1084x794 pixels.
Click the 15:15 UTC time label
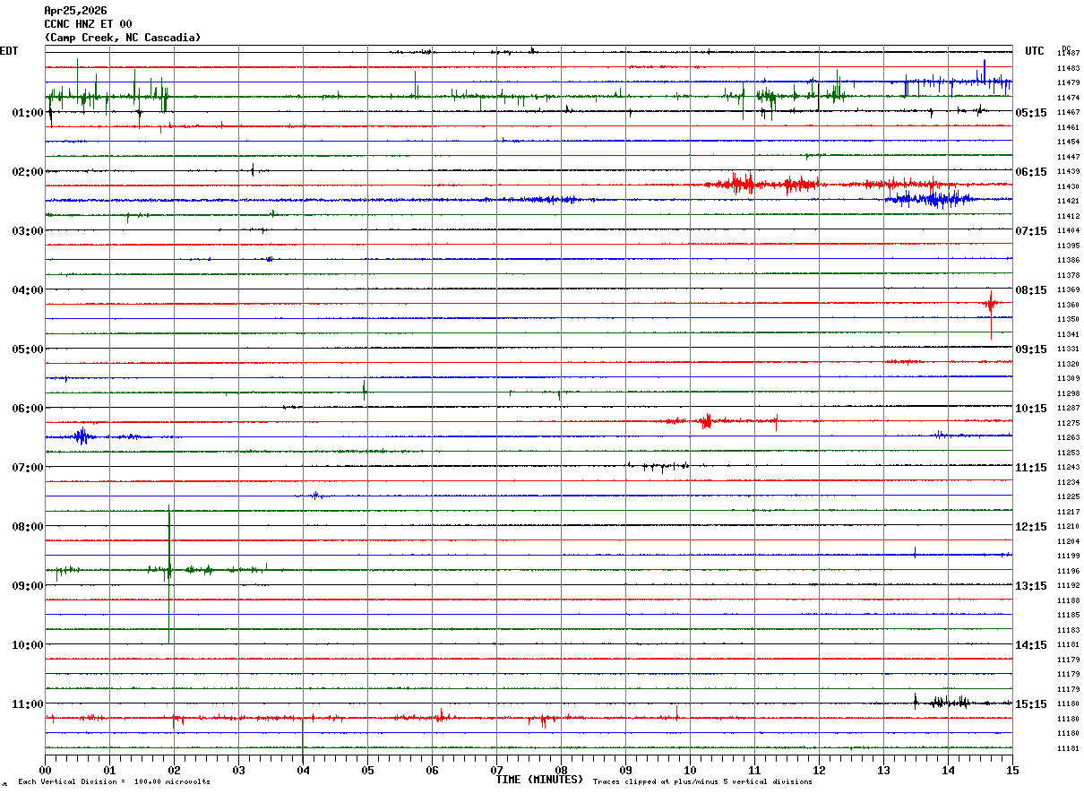(1031, 704)
